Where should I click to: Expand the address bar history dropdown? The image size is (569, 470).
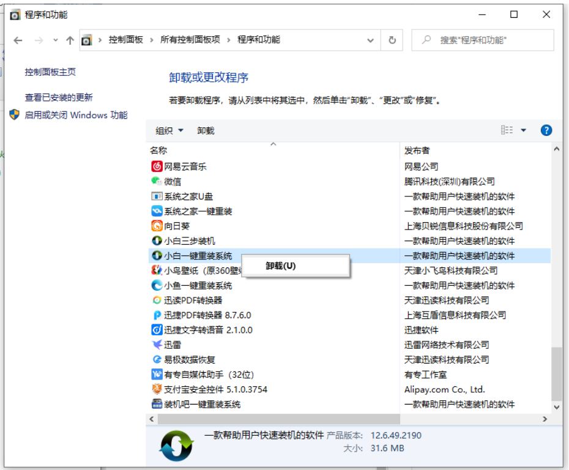click(x=370, y=40)
